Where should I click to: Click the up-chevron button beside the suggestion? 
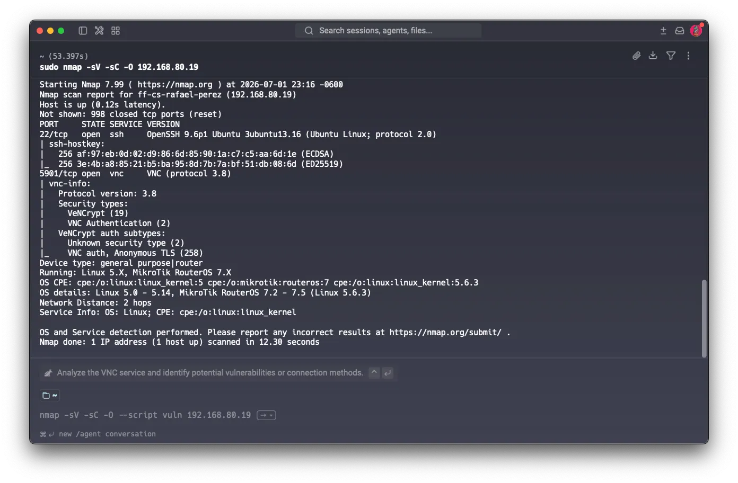click(374, 373)
